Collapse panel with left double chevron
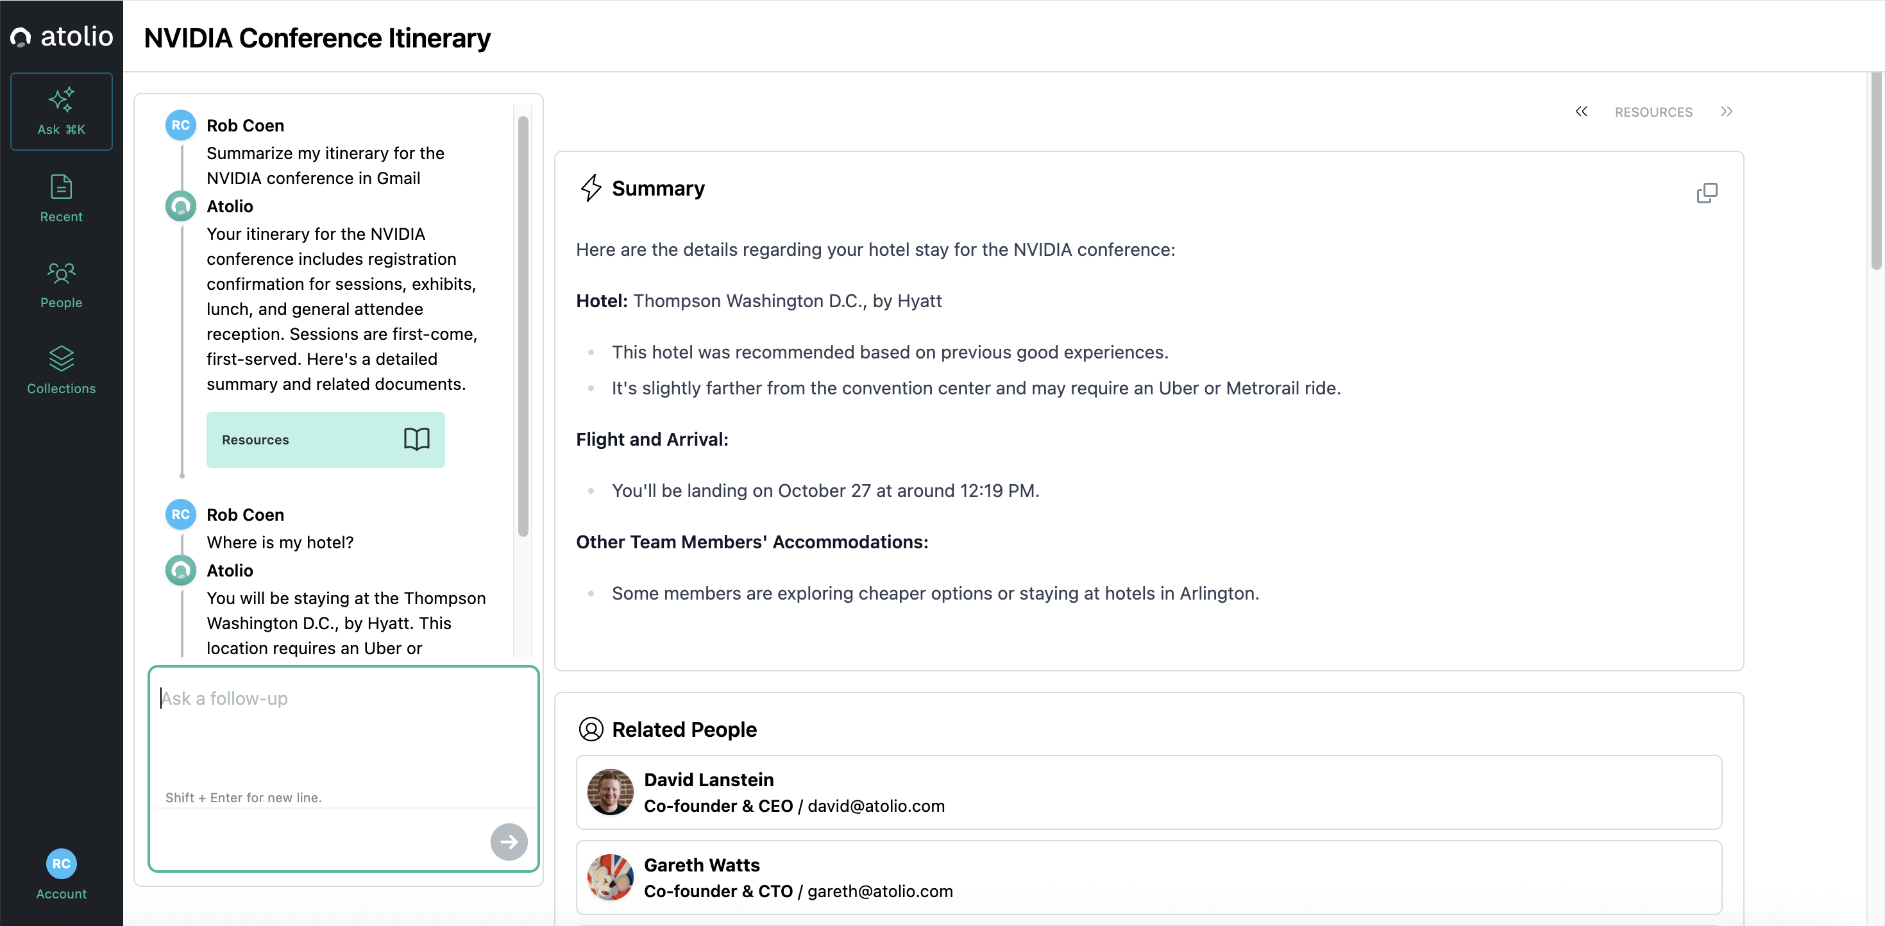 (1582, 112)
